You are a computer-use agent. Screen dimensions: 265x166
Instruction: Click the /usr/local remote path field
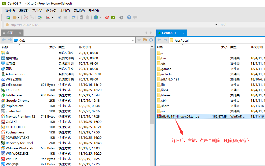coord(217,40)
